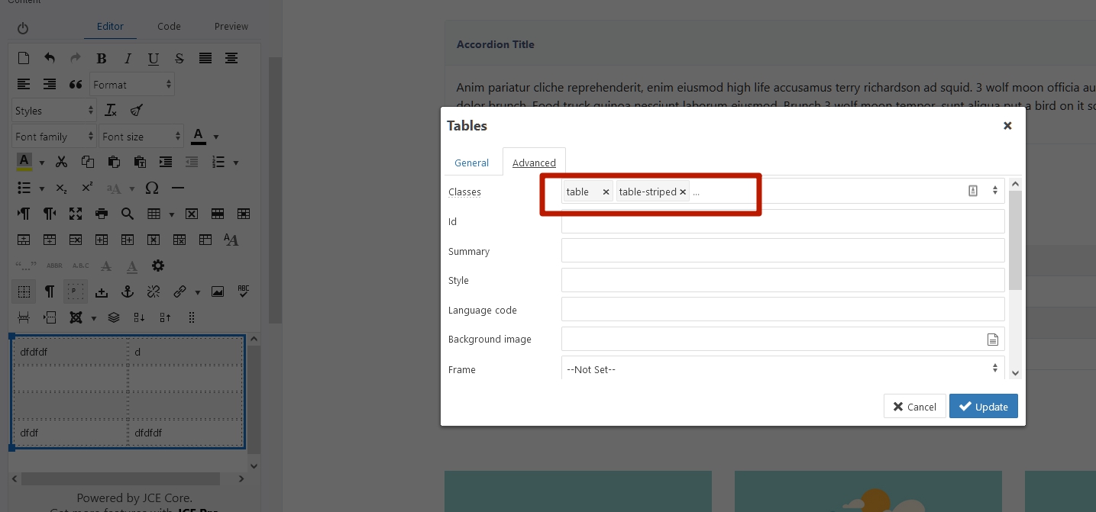Toggle bold formatting
Screen dimensions: 1096x512
tap(102, 59)
